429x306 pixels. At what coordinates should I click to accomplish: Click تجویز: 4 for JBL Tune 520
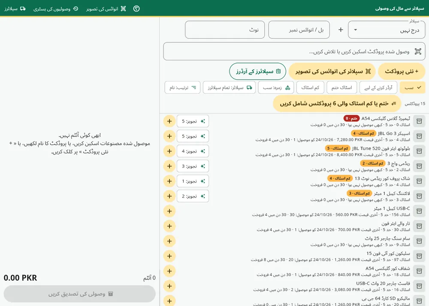click(193, 151)
